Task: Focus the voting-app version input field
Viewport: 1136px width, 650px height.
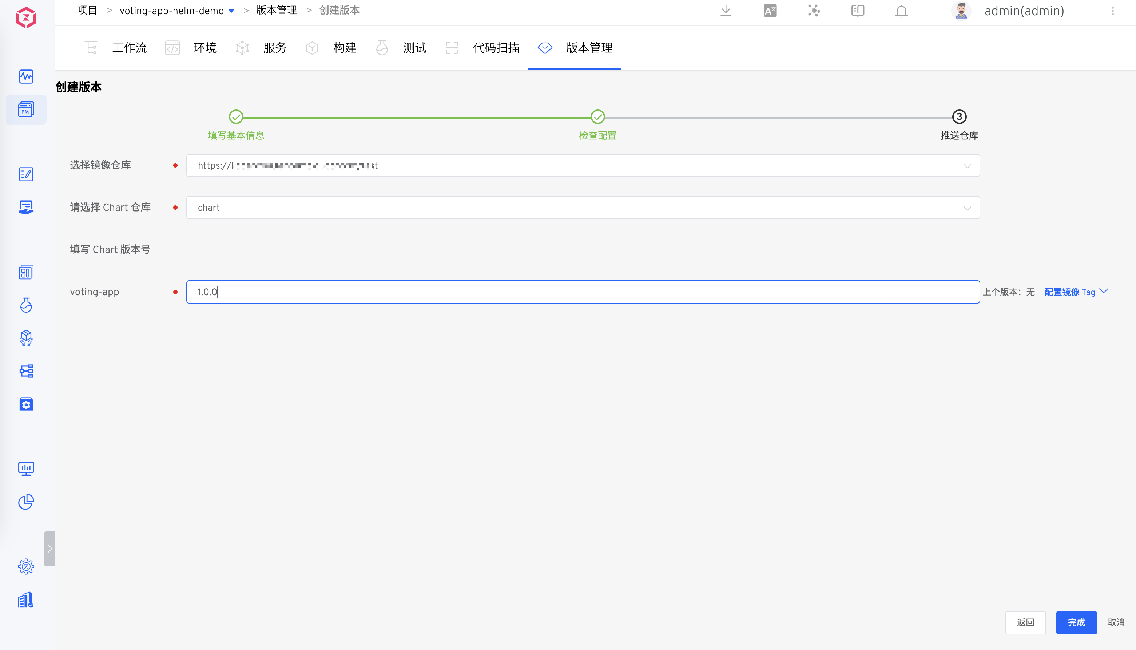Action: coord(583,292)
